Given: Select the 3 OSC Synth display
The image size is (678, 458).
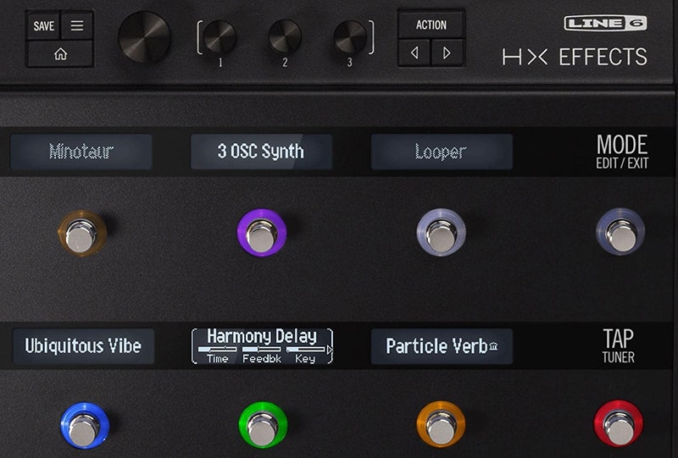Looking at the screenshot, I should [261, 152].
